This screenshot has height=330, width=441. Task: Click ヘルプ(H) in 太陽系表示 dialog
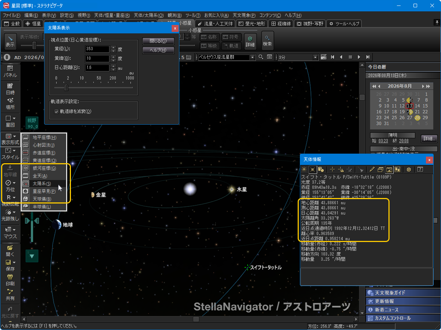(x=158, y=50)
